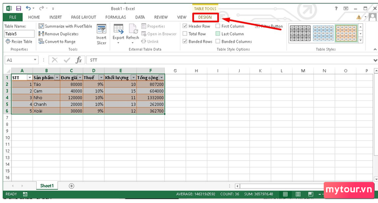
Task: Click the macro record icon in status bar
Action: tap(25, 194)
